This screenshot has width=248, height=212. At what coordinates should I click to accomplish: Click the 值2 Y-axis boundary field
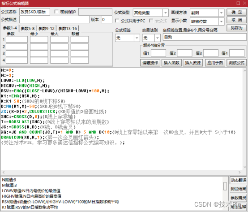(x=184, y=53)
